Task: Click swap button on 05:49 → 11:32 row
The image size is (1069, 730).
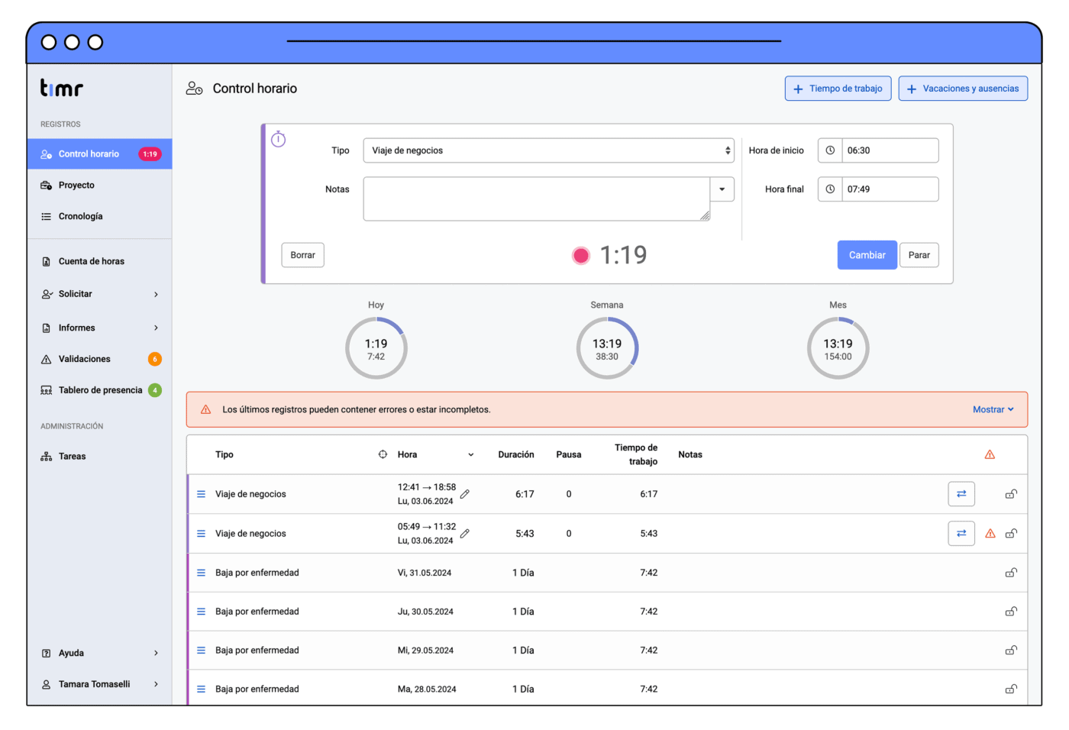Action: [961, 534]
